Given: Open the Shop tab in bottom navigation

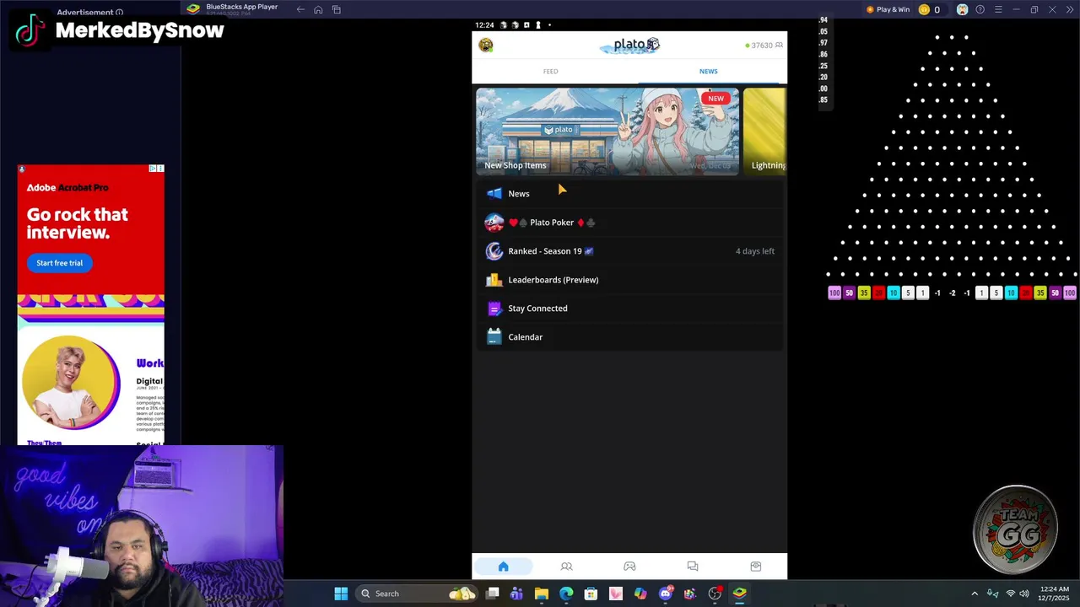Looking at the screenshot, I should (756, 567).
